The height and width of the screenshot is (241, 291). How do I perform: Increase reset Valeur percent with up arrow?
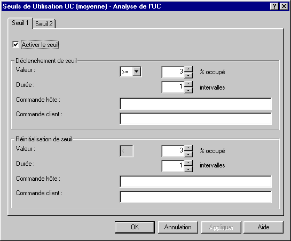click(x=188, y=148)
